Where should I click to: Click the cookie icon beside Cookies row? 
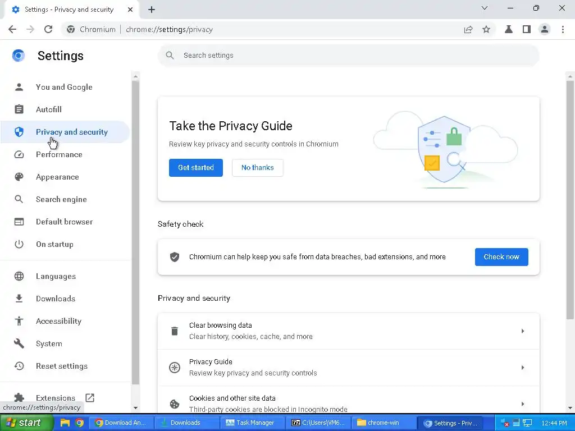175,404
